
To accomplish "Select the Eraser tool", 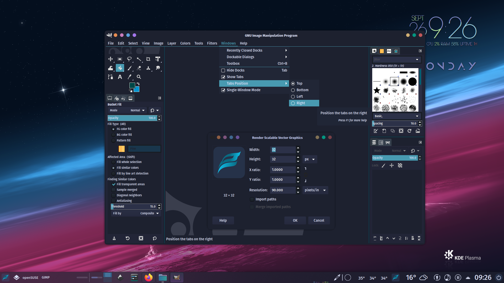I will [x=139, y=68].
